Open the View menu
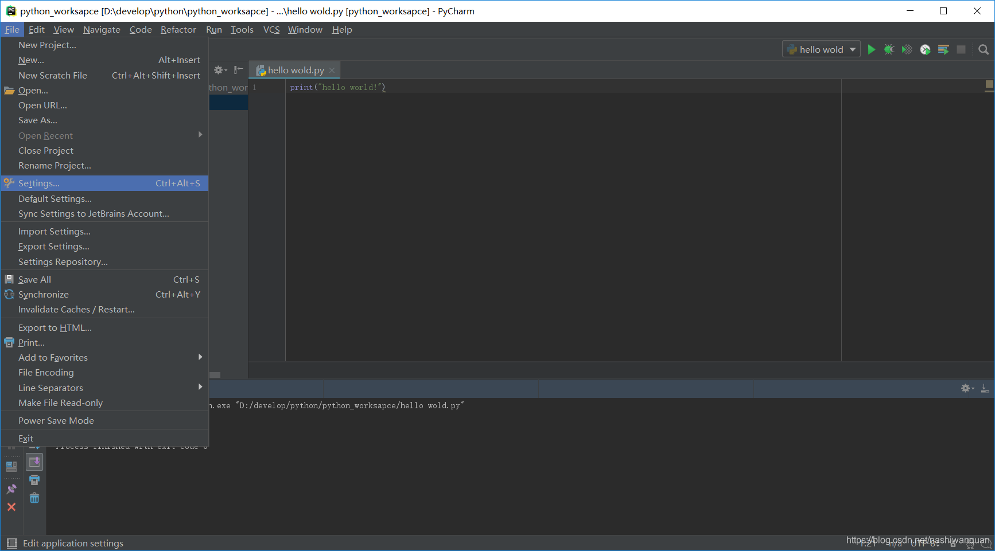The width and height of the screenshot is (995, 551). tap(64, 29)
